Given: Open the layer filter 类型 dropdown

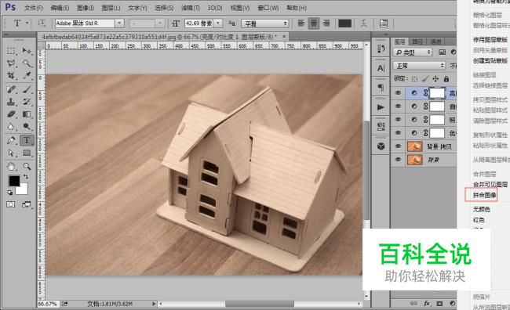Looking at the screenshot, I should (413, 52).
